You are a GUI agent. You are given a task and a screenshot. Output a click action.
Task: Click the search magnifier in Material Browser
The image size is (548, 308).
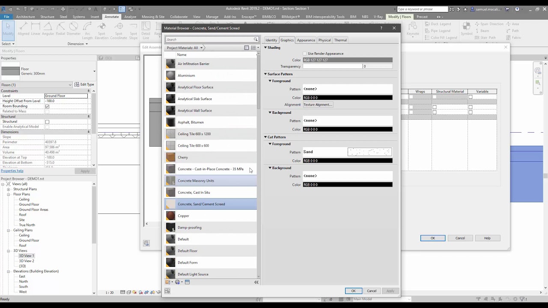click(256, 39)
